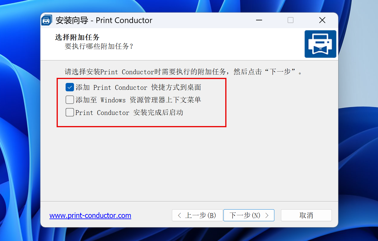
Task: Go to next step with 下一步(N)
Action: point(249,215)
